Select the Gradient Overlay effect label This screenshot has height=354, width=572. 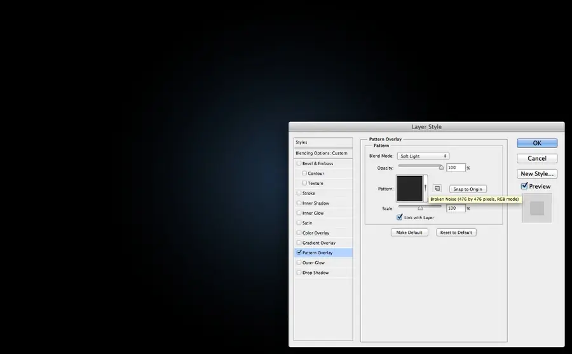click(x=319, y=243)
